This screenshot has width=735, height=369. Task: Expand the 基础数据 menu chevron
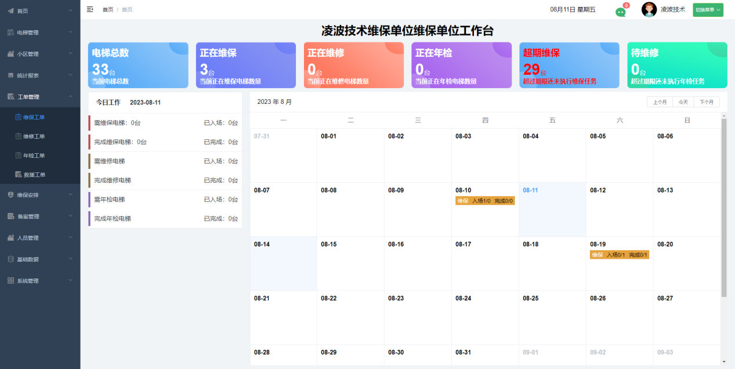(x=70, y=259)
